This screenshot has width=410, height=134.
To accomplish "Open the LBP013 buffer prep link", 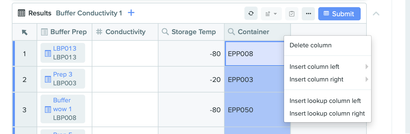I will (64, 48).
